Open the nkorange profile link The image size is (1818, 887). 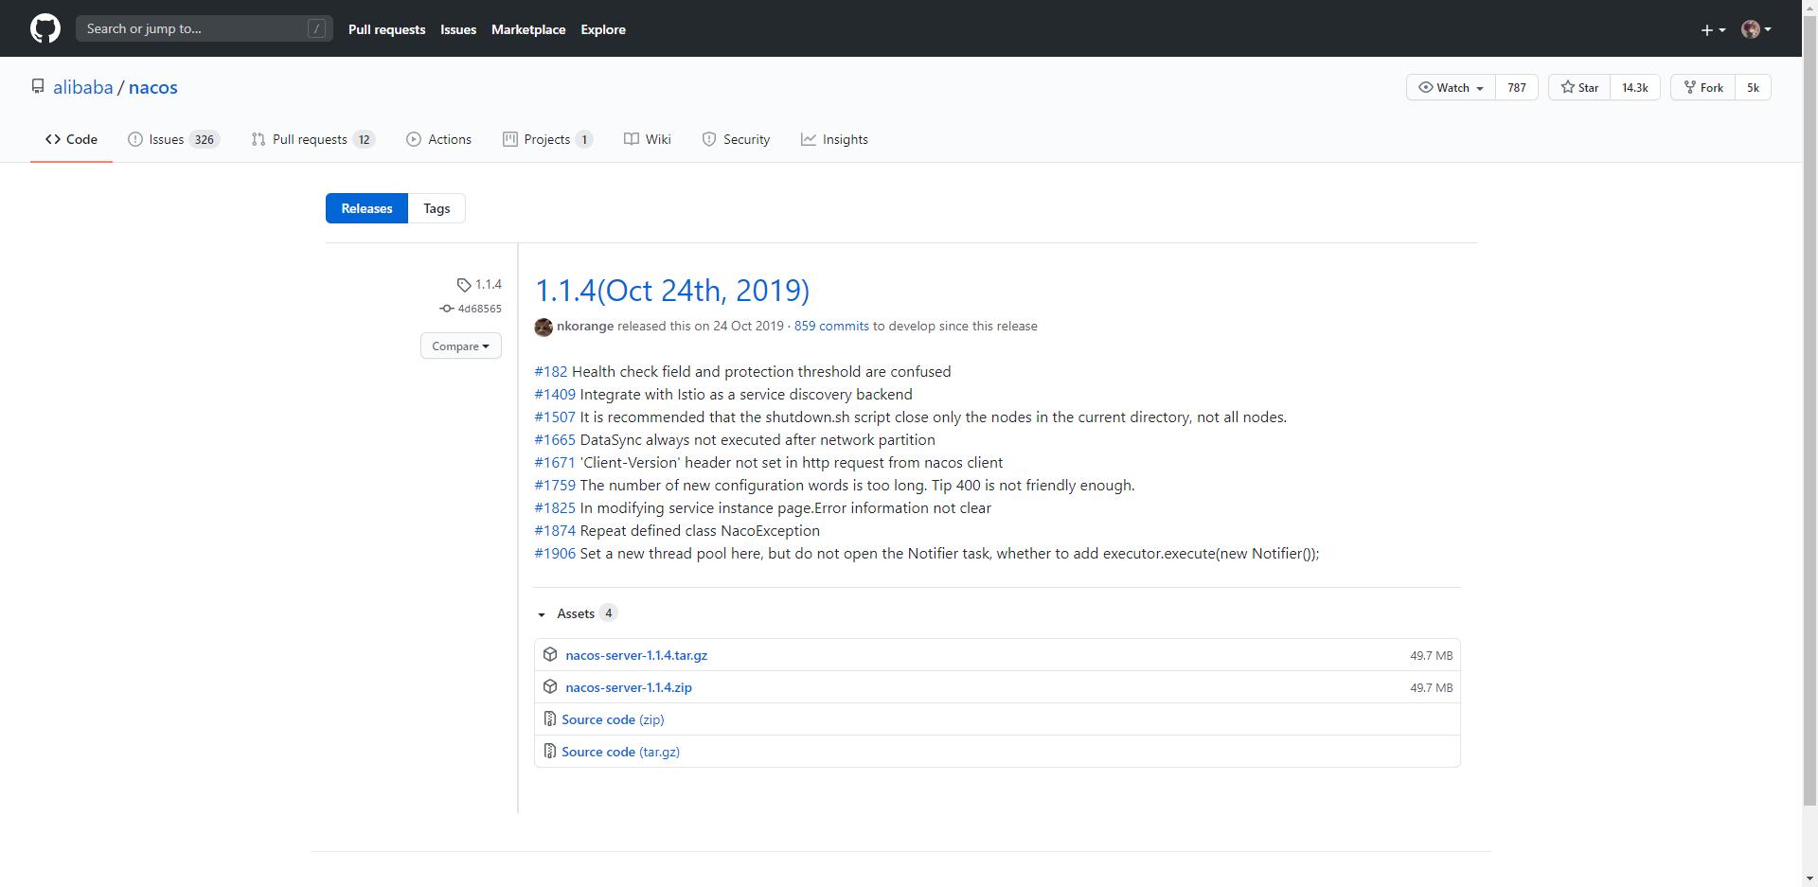585,326
